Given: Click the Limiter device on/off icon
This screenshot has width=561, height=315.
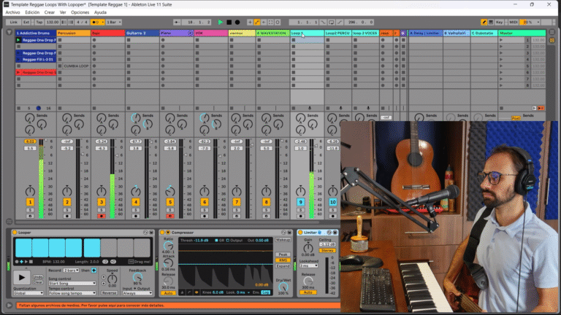Looking at the screenshot, I should (x=300, y=233).
